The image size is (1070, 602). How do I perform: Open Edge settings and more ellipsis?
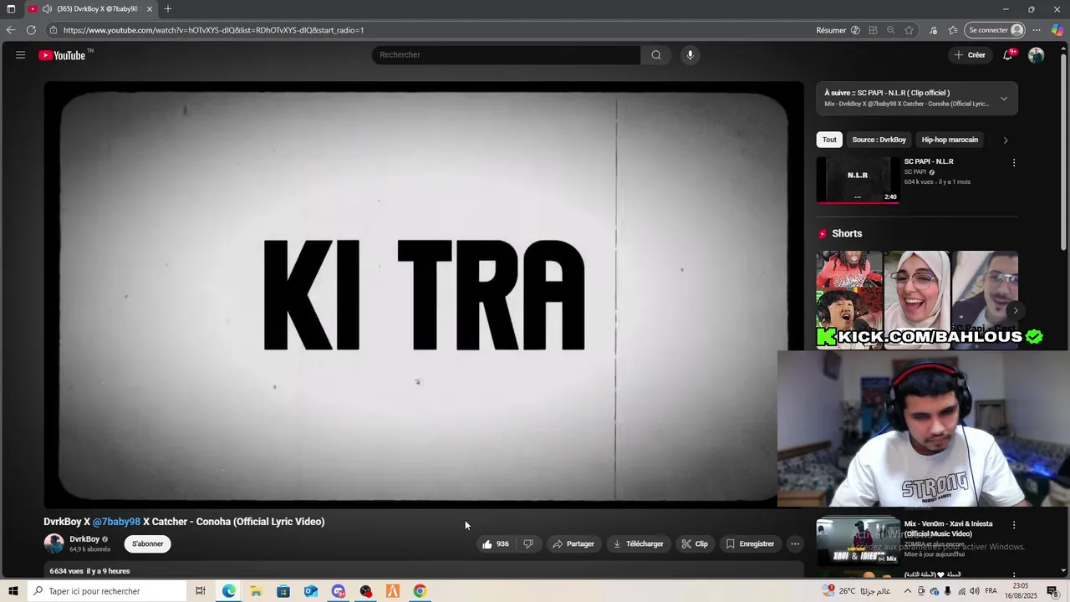pyautogui.click(x=1037, y=30)
